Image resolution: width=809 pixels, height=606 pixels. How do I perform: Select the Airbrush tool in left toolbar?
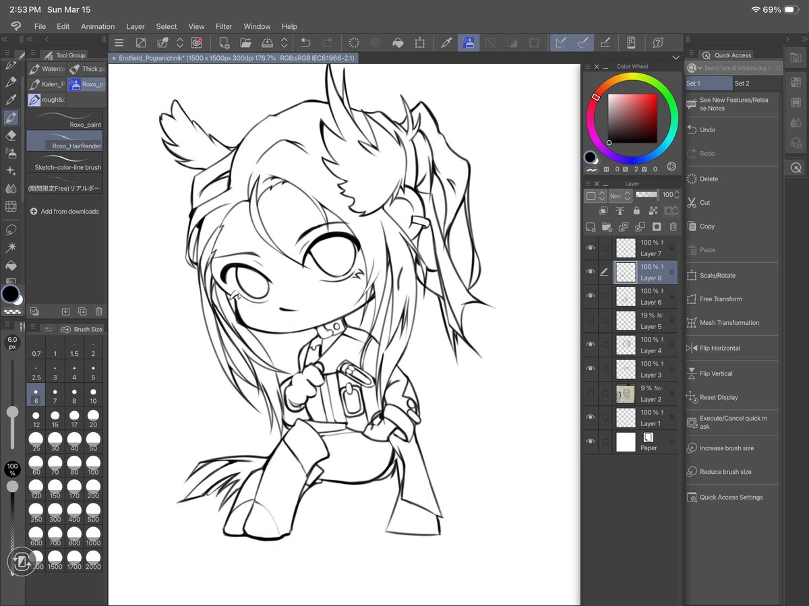click(x=11, y=153)
